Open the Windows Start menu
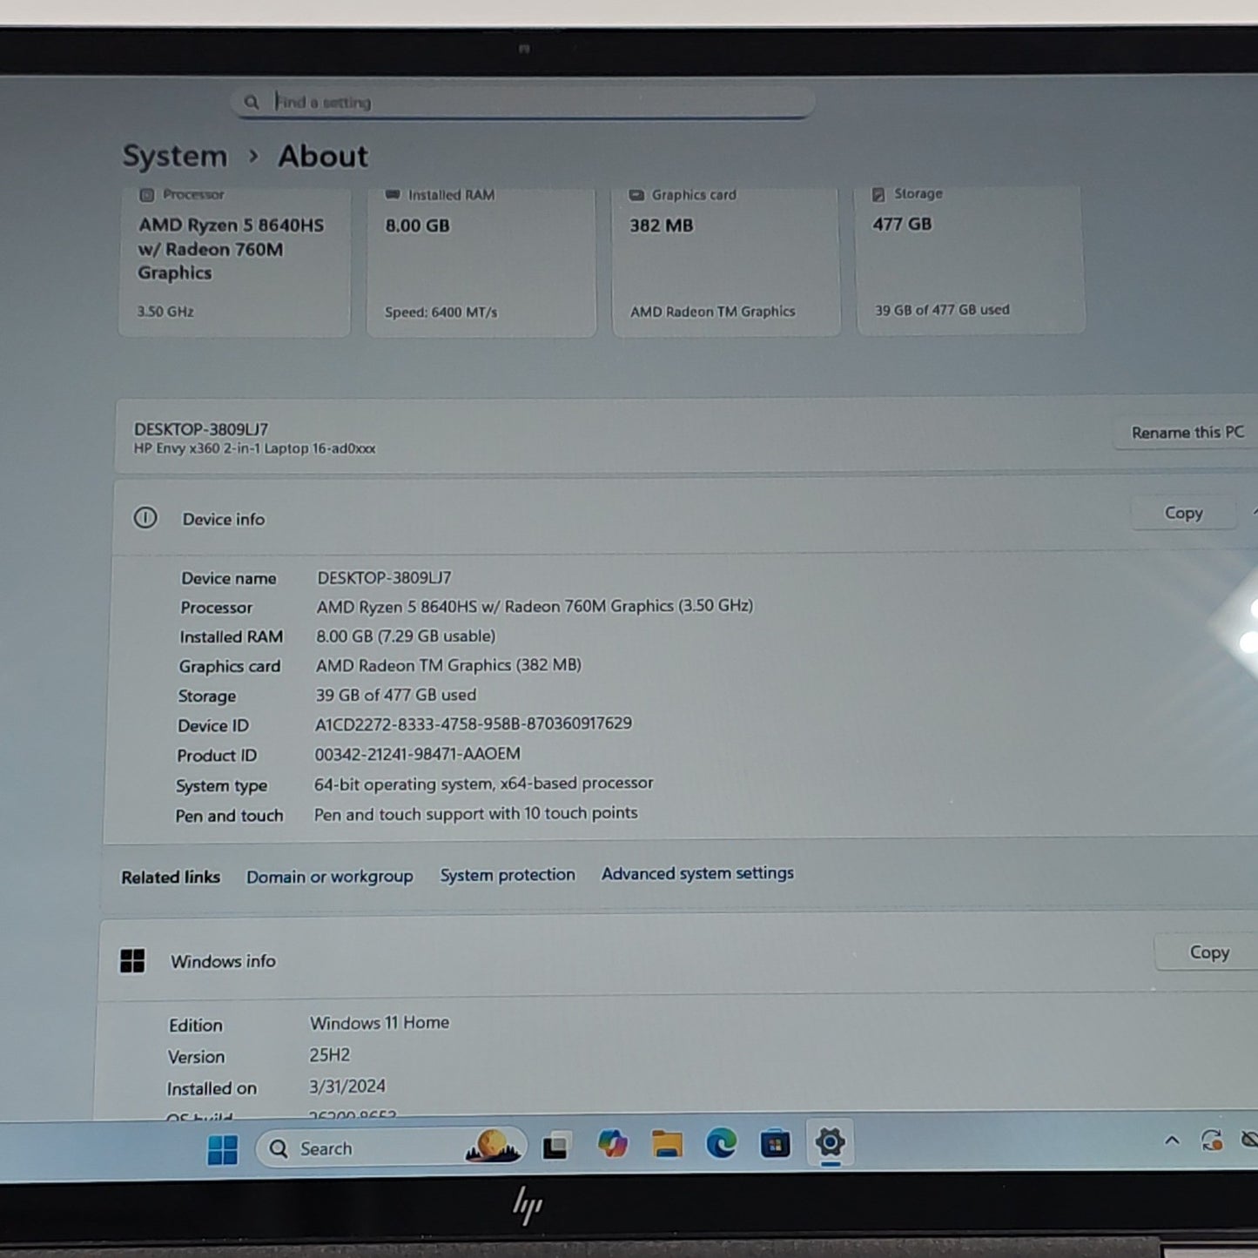 pyautogui.click(x=223, y=1149)
